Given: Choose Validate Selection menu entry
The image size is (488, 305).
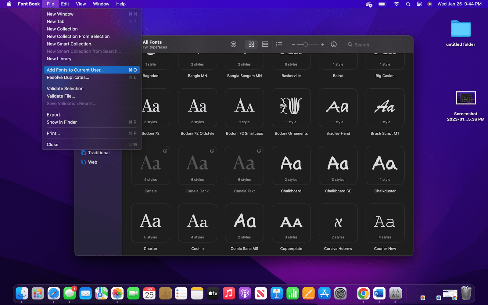Looking at the screenshot, I should [x=92, y=88].
